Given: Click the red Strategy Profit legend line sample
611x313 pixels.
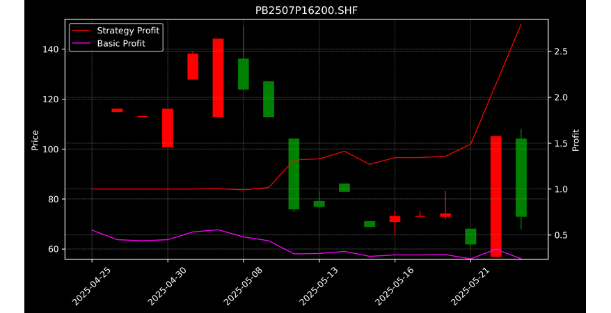Looking at the screenshot, I should 81,31.
